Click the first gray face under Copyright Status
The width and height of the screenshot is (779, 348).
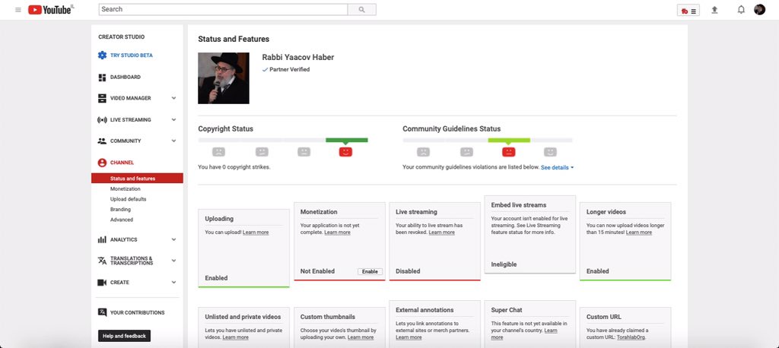click(218, 152)
